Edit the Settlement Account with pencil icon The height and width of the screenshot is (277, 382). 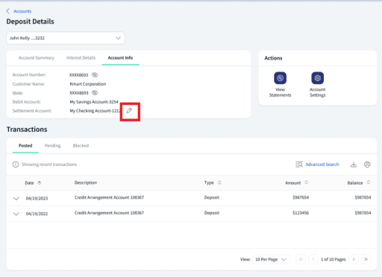coord(129,111)
